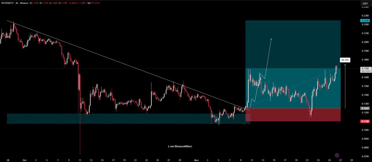Image resolution: width=372 pixels, height=162 pixels.
Task: Select the red stop-loss zone rectangle
Action: [293, 115]
